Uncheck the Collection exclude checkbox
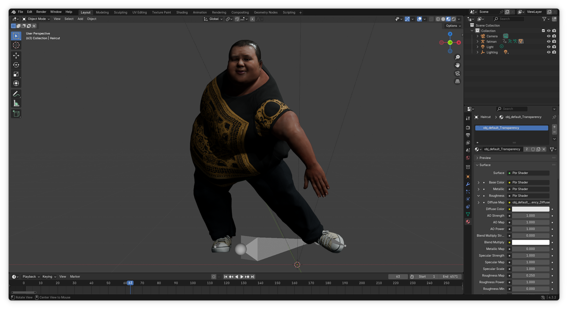Image resolution: width=568 pixels, height=309 pixels. 543,31
